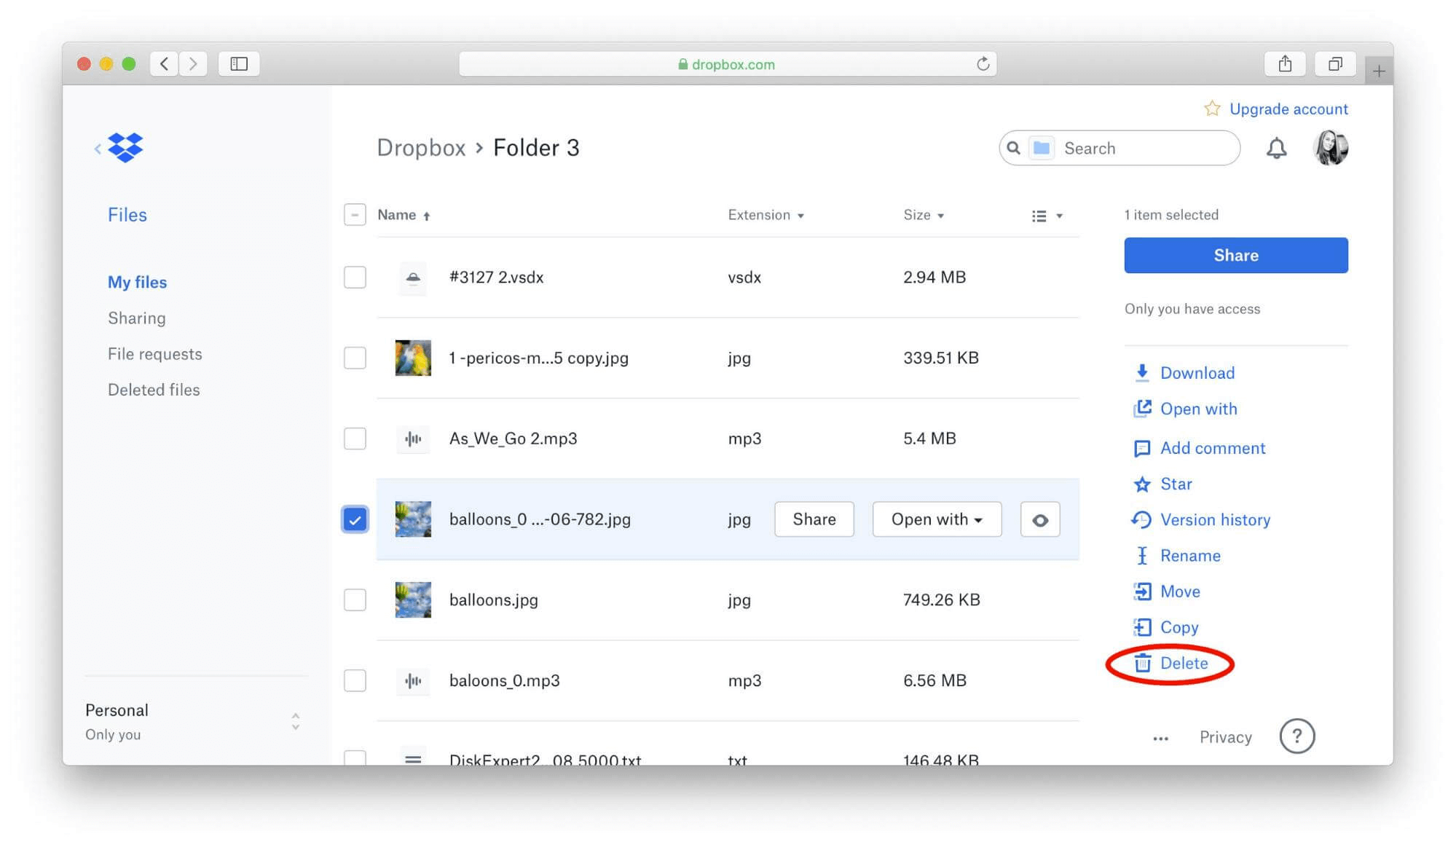Expand the list view options dropdown
1456x845 pixels.
(1047, 214)
